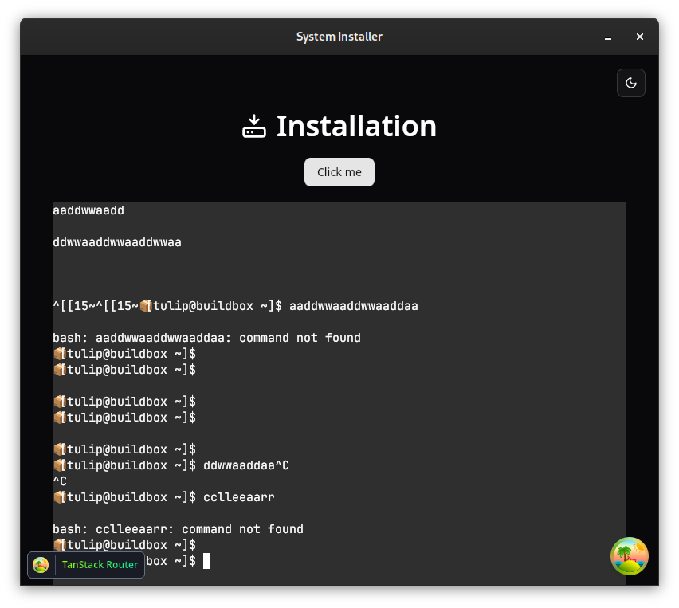This screenshot has height=608, width=679.
Task: Click the Installation heading text
Action: 356,126
